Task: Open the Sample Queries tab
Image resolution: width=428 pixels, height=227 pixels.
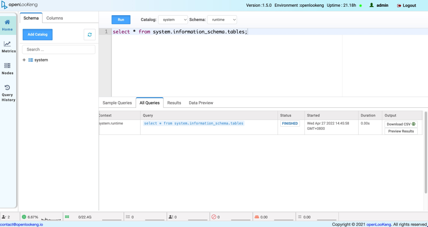Action: point(117,103)
